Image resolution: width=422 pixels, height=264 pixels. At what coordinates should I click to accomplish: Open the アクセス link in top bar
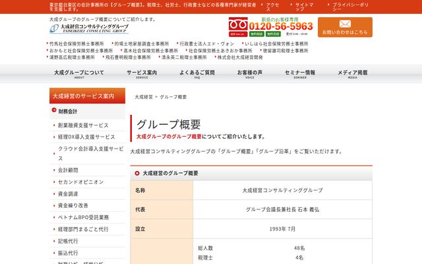pos(272,7)
